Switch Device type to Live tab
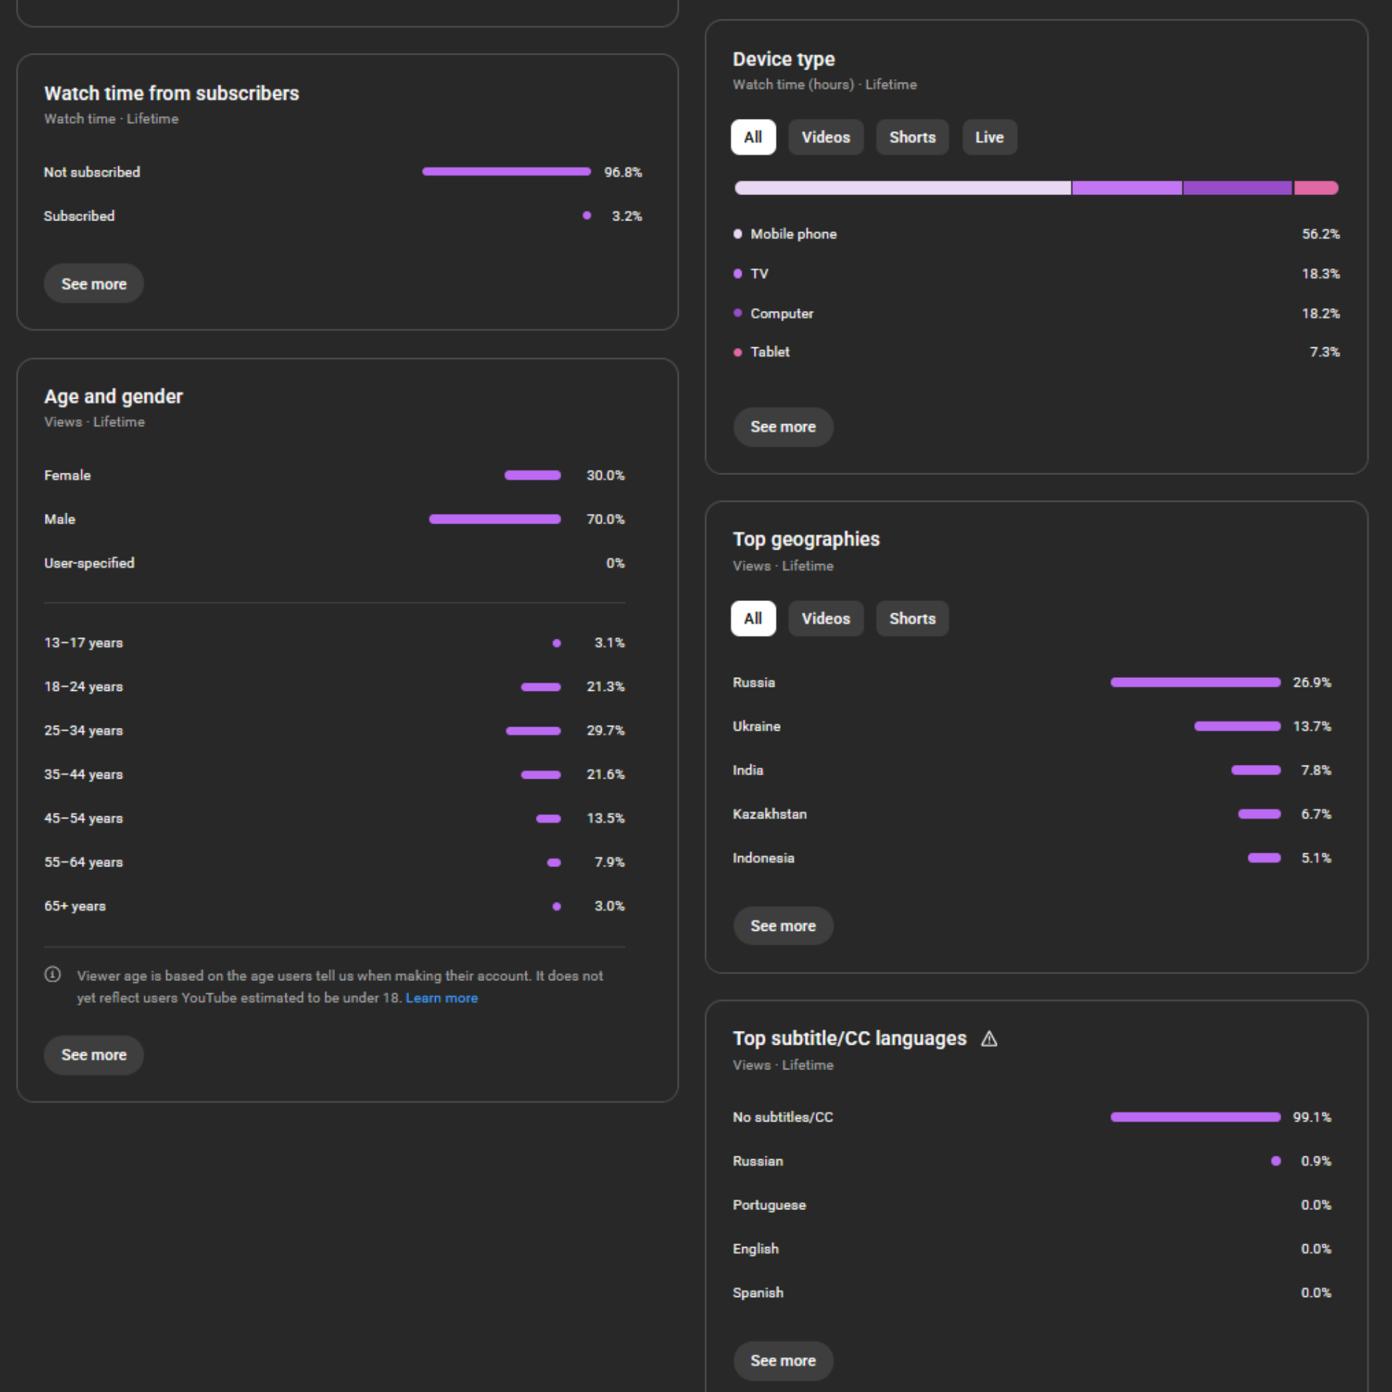 [989, 137]
